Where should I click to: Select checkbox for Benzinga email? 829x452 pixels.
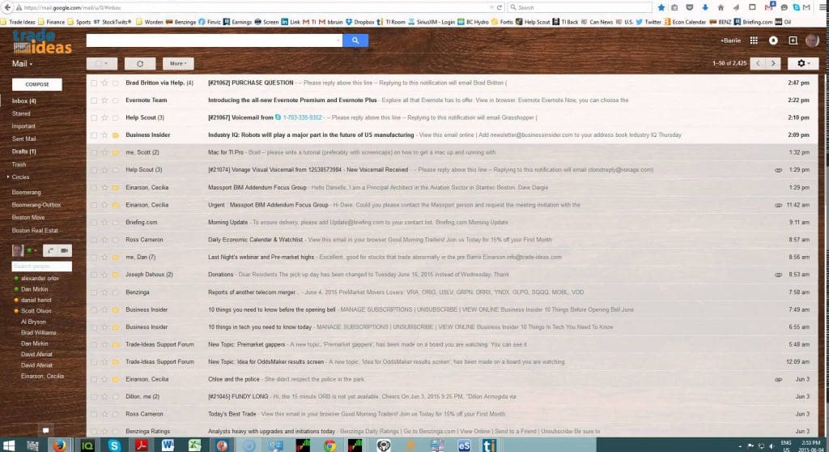tap(94, 292)
